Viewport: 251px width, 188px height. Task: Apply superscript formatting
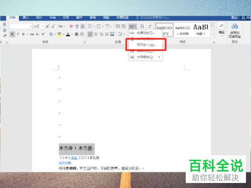tap(43, 34)
